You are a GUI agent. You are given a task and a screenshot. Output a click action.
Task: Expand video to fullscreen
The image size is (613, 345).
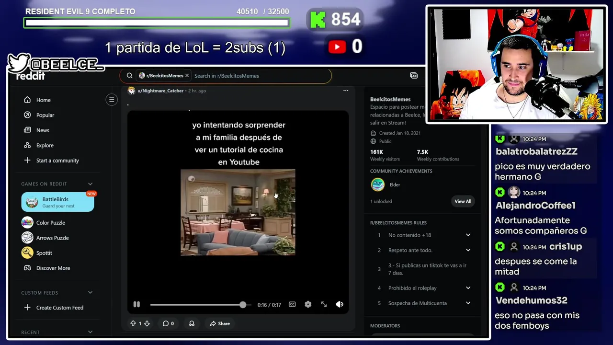tap(324, 304)
